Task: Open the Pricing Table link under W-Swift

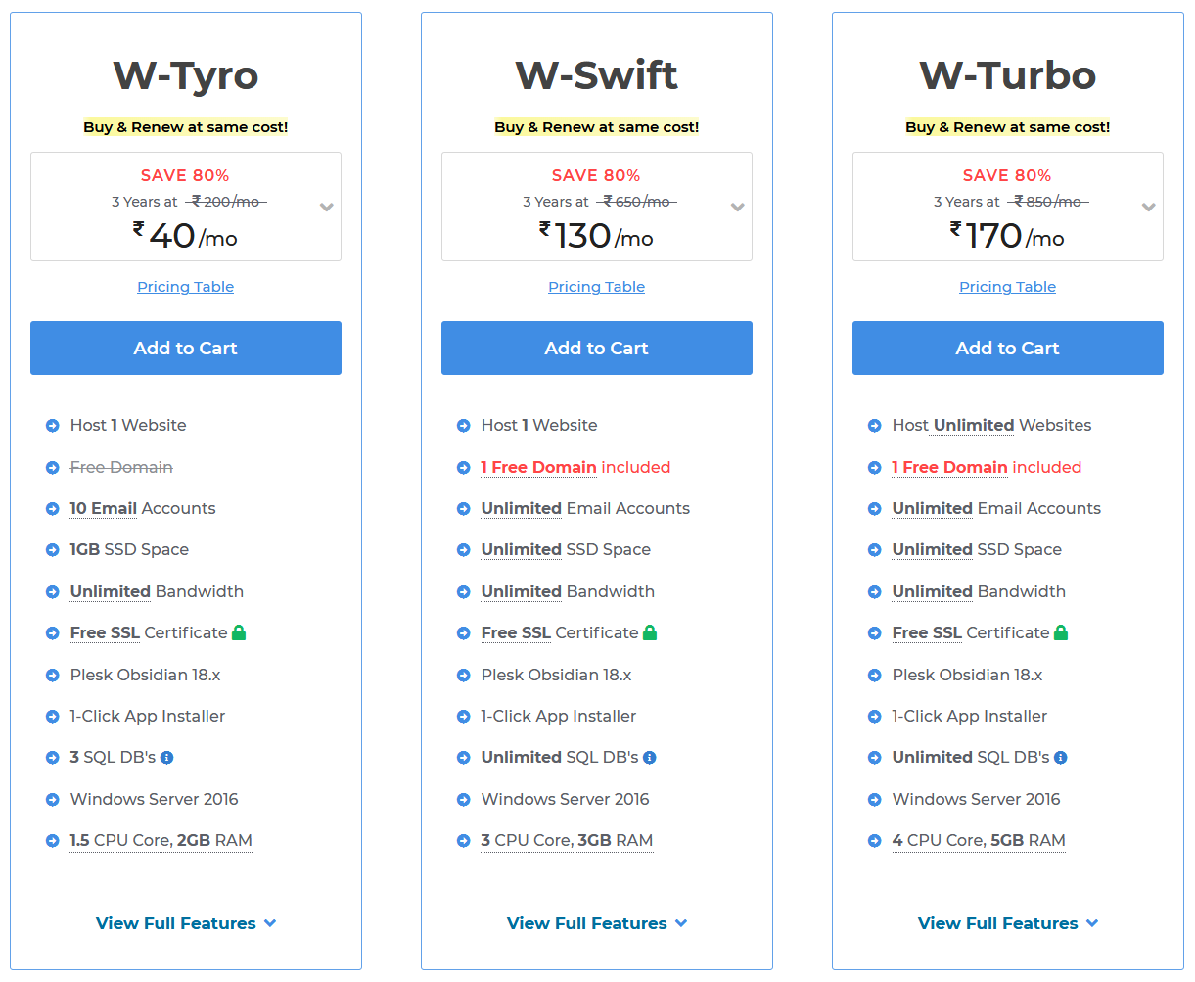Action: [x=597, y=287]
